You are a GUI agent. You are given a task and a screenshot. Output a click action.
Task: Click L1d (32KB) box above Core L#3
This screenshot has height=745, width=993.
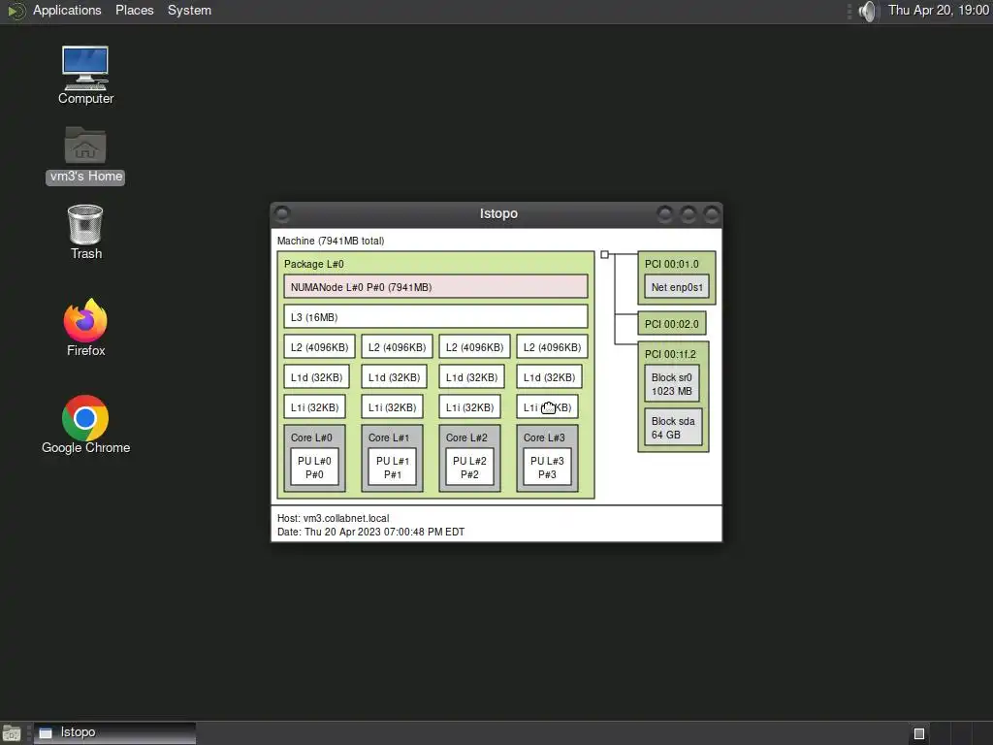pos(549,377)
